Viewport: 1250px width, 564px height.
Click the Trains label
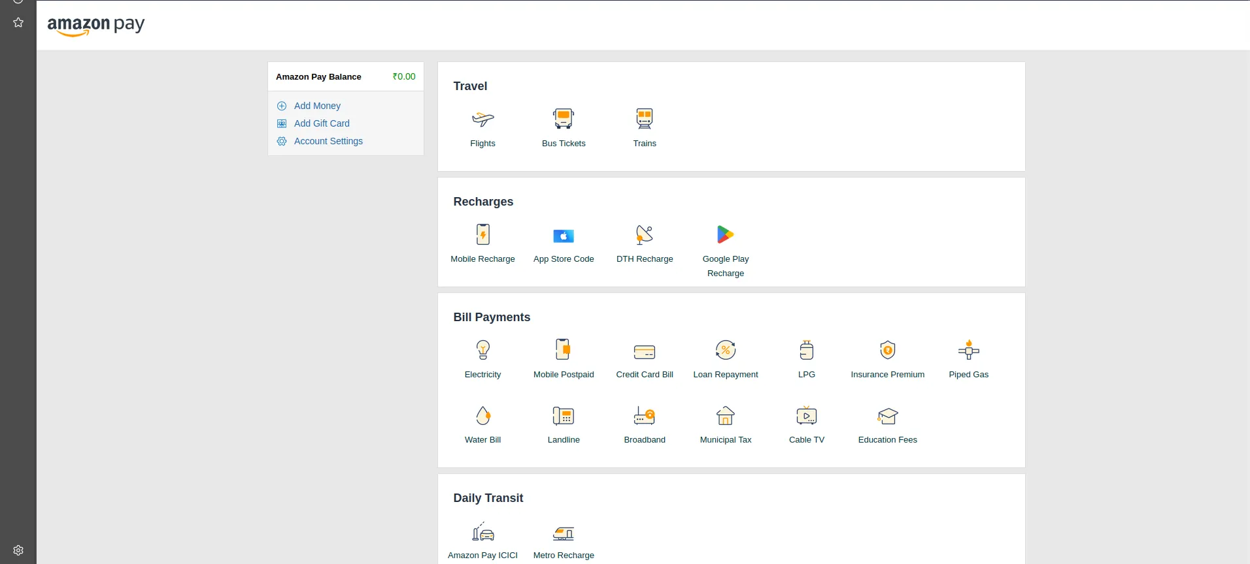645,144
